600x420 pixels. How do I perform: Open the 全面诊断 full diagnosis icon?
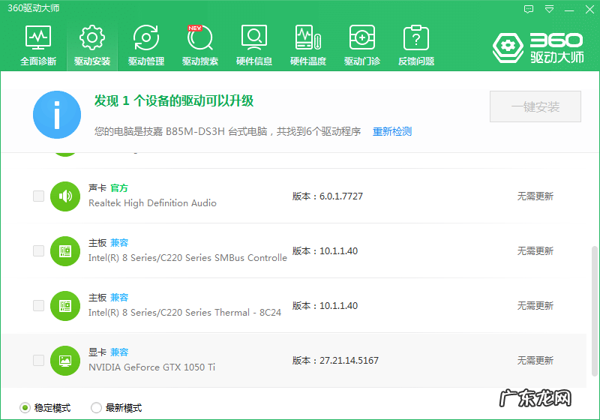38,37
